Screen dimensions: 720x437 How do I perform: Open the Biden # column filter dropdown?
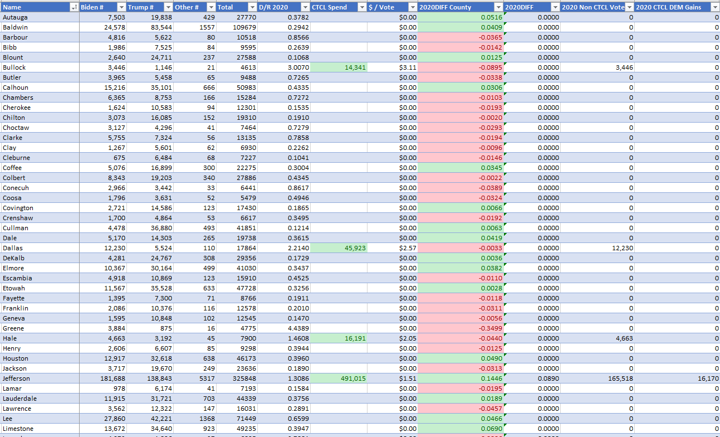click(x=121, y=7)
